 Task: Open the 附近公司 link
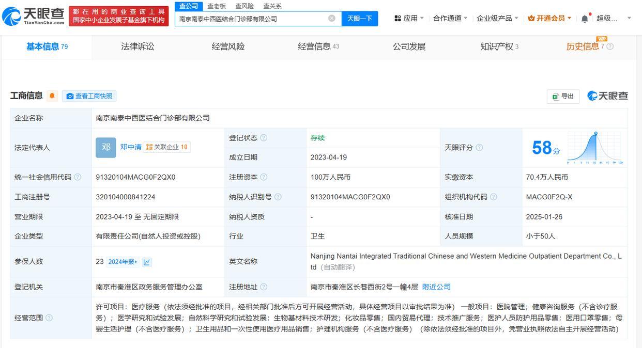pyautogui.click(x=436, y=287)
